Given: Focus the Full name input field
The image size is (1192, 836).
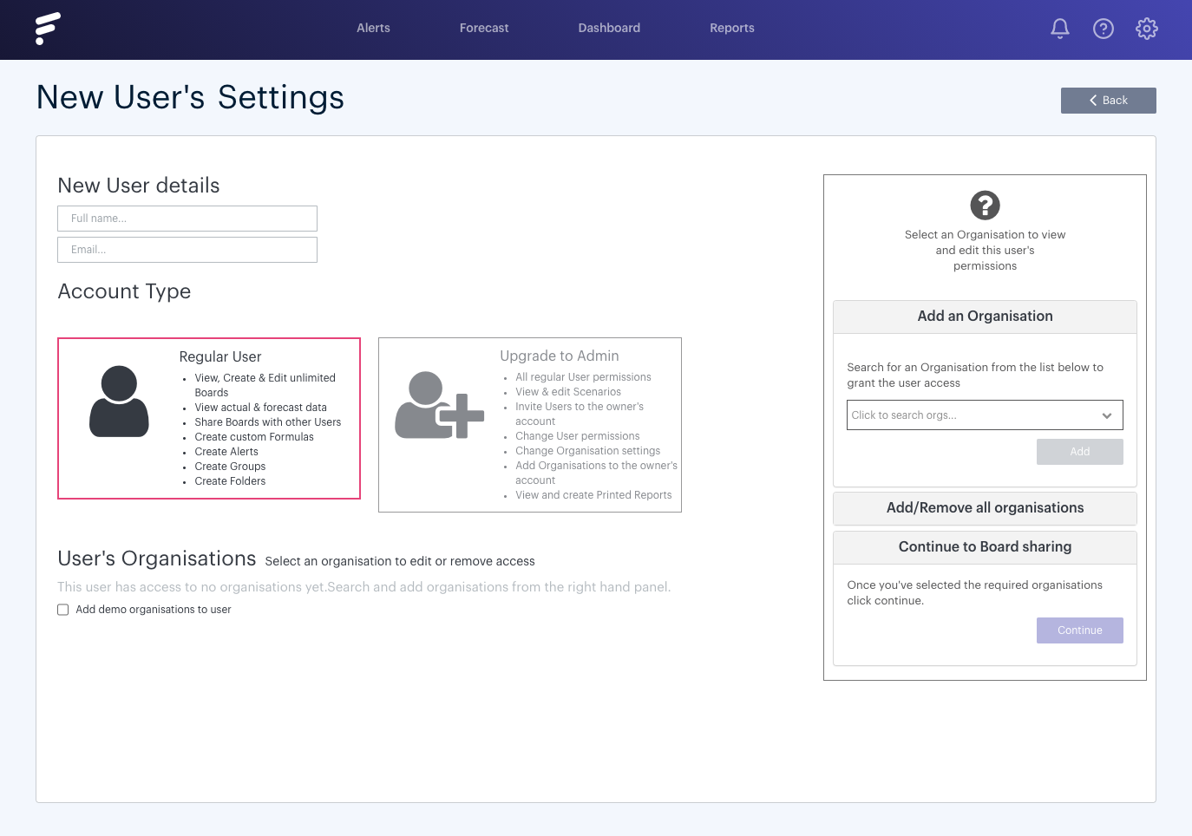Looking at the screenshot, I should pos(187,219).
